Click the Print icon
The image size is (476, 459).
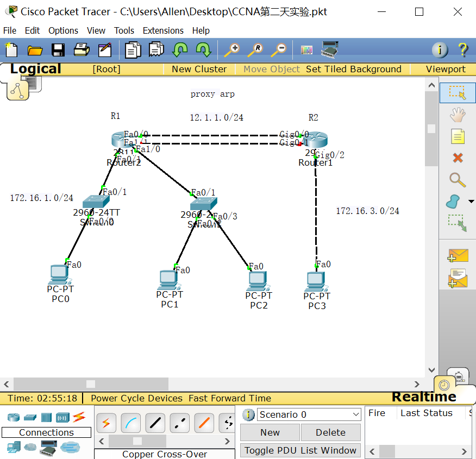pyautogui.click(x=82, y=50)
